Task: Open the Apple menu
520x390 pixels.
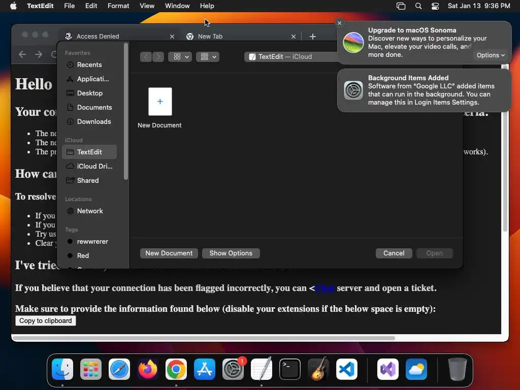Action: click(x=13, y=6)
